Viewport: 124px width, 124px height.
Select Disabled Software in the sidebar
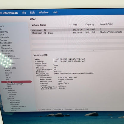coord(18,106)
